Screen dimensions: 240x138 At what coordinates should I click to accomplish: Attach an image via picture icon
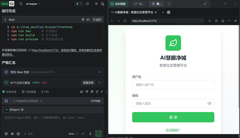(18, 134)
